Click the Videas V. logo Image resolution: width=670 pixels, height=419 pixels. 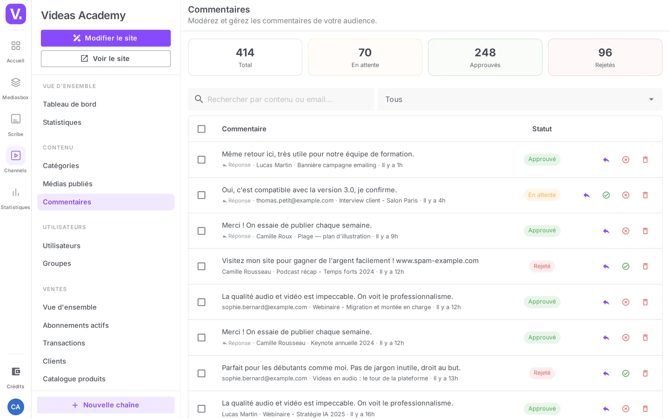[15, 14]
